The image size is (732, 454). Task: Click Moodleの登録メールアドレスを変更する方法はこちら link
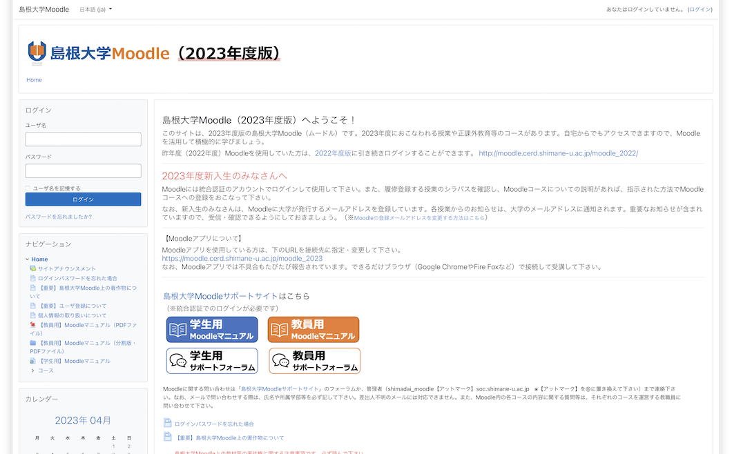[418, 218]
